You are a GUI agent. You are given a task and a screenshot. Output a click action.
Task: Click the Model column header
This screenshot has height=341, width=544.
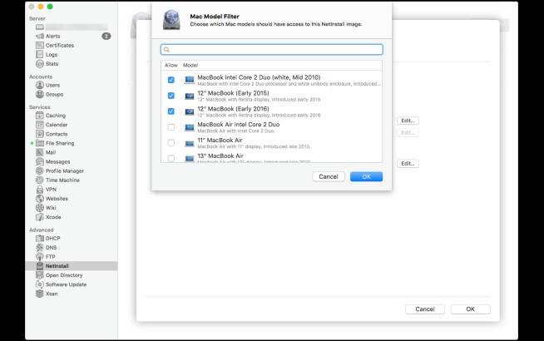(x=191, y=65)
